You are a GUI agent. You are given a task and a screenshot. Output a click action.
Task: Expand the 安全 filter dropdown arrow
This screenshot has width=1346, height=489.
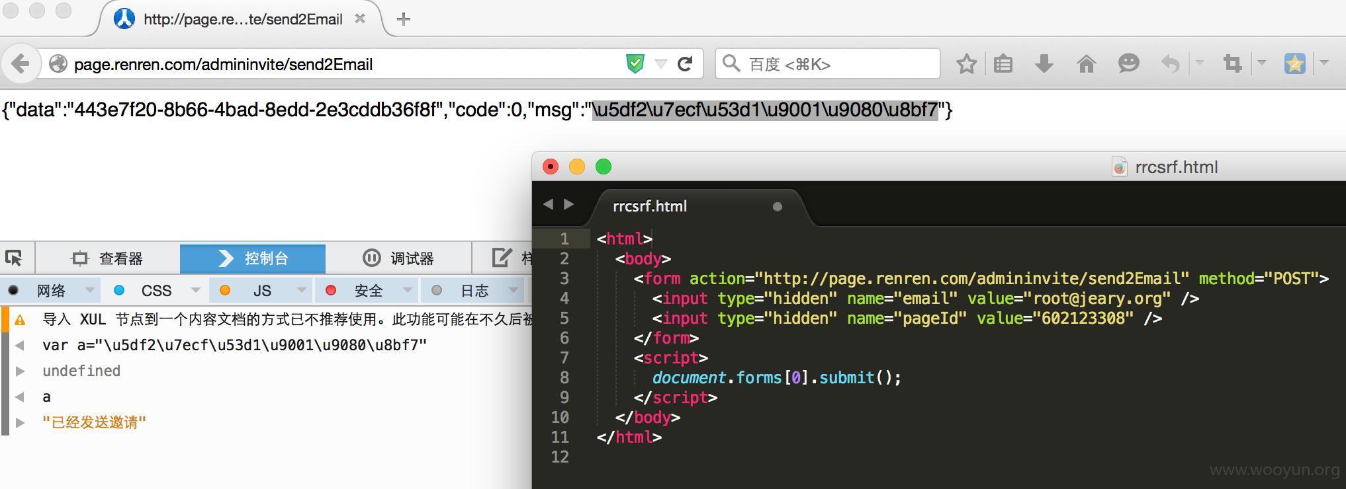point(408,290)
